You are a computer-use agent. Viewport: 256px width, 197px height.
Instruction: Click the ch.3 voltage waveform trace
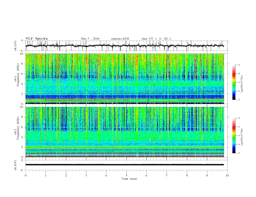pos(125,165)
